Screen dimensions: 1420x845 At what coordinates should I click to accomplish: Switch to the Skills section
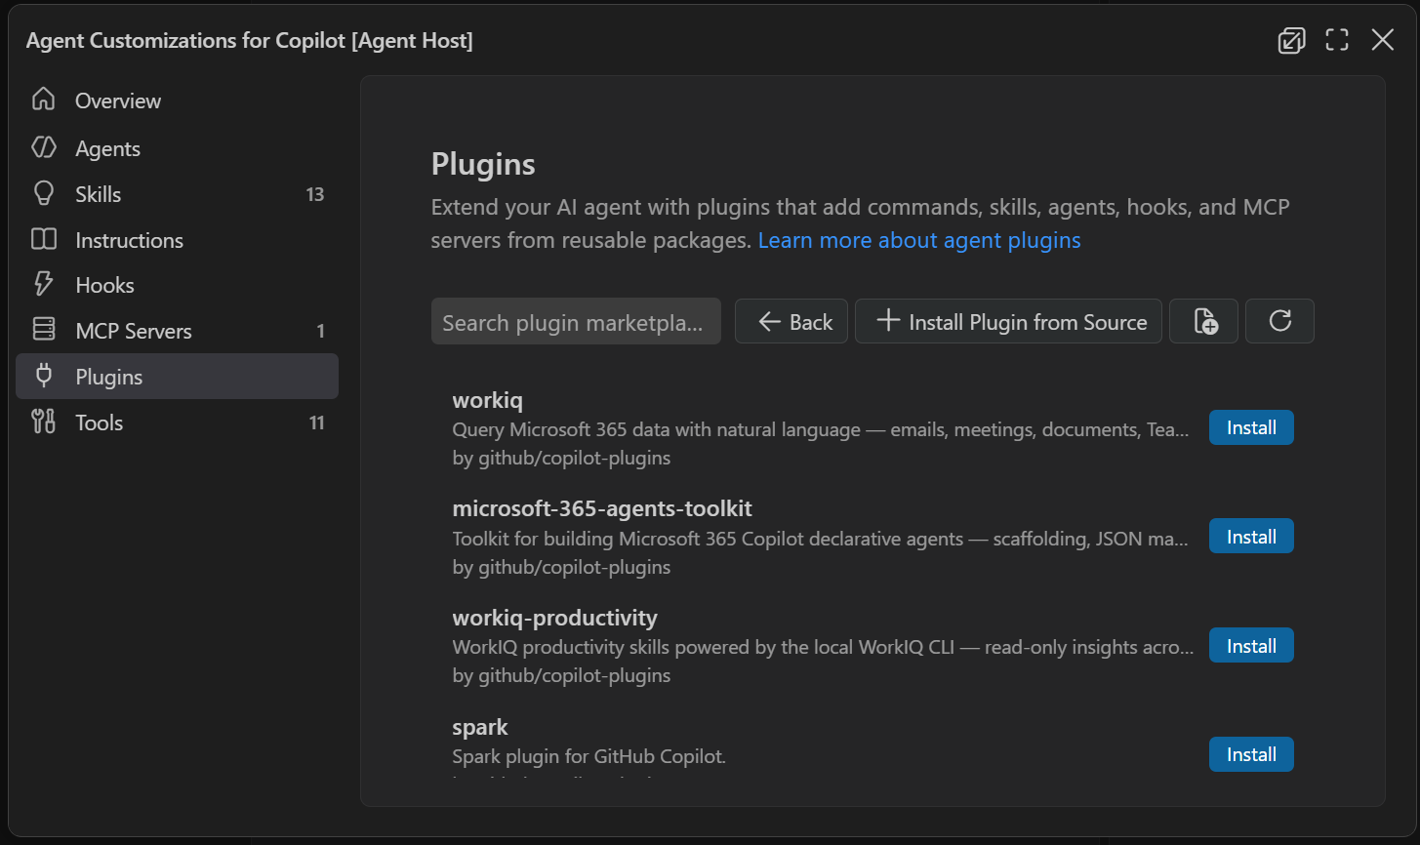coord(177,193)
